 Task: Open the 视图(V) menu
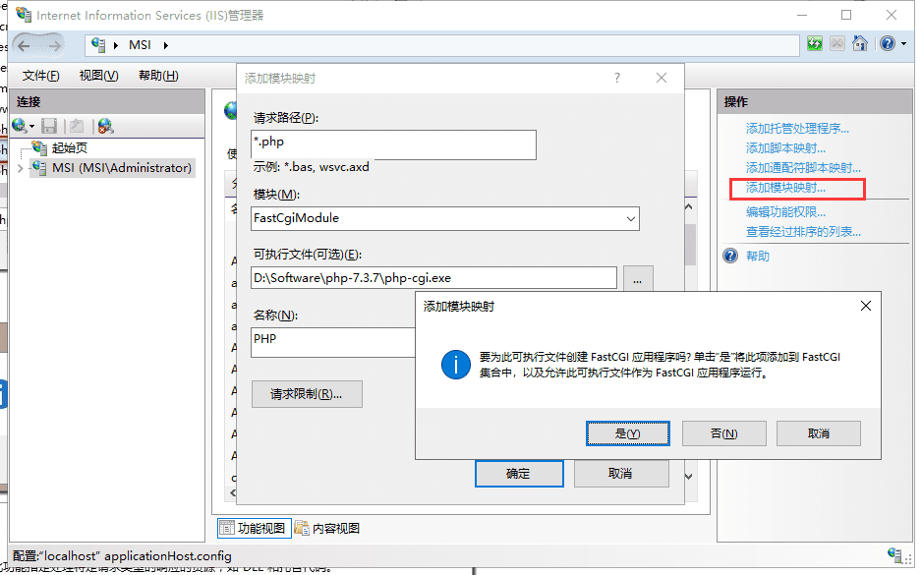pyautogui.click(x=98, y=76)
